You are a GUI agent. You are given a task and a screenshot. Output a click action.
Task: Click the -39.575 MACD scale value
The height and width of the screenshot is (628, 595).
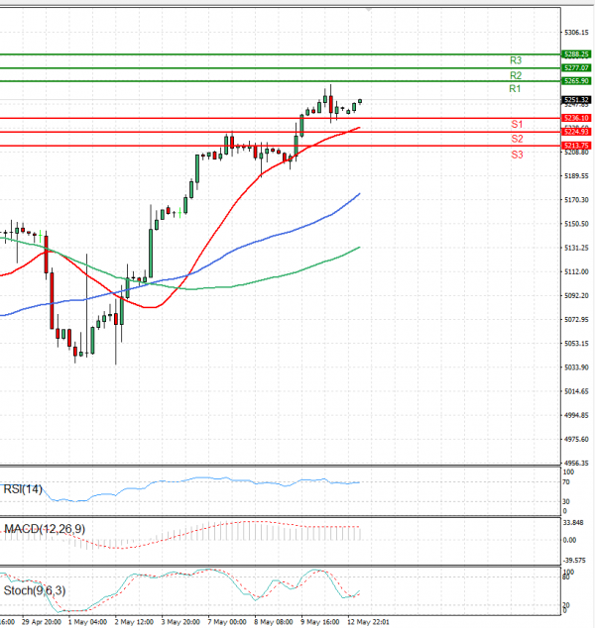[x=574, y=561]
